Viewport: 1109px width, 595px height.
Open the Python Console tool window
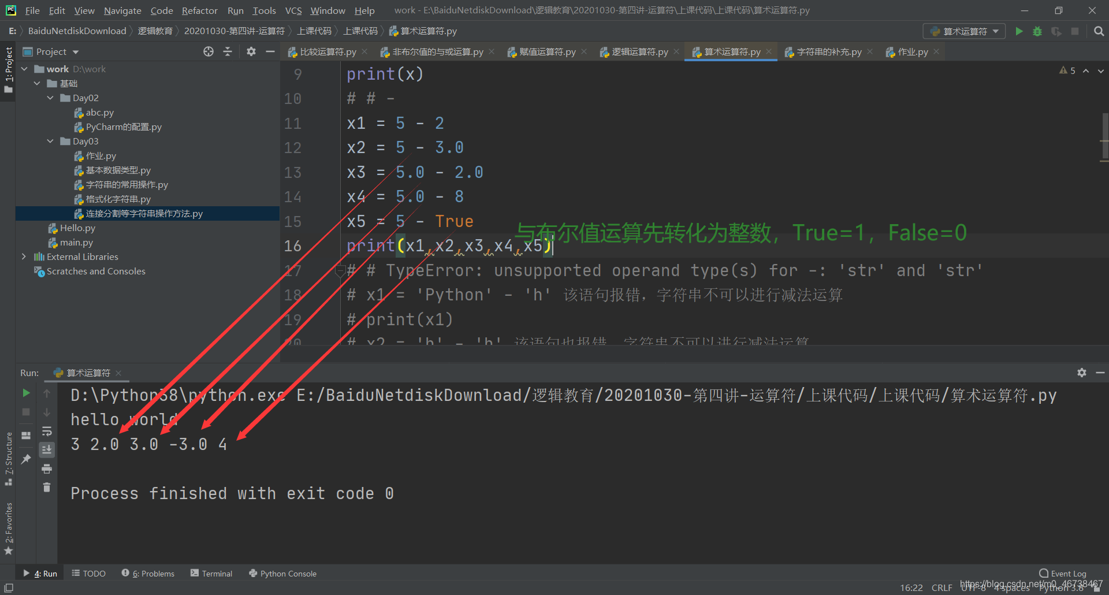(x=283, y=574)
